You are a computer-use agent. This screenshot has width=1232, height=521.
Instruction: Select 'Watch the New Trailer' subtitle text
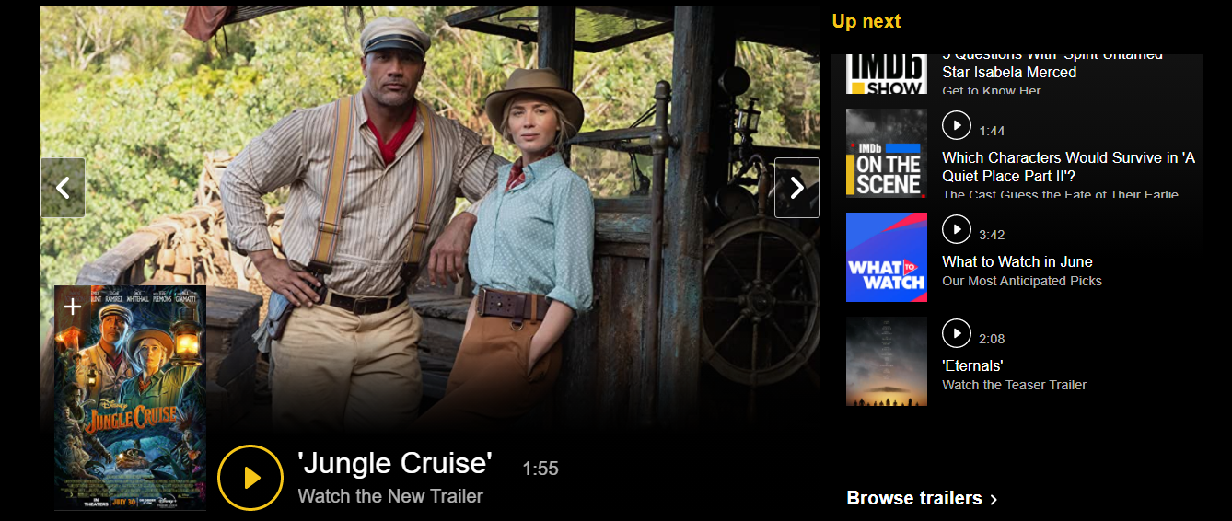click(x=390, y=496)
